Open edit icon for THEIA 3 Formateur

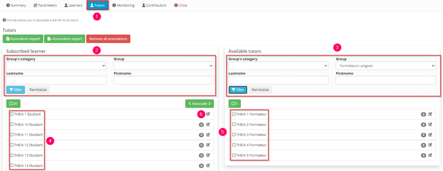[430, 135]
